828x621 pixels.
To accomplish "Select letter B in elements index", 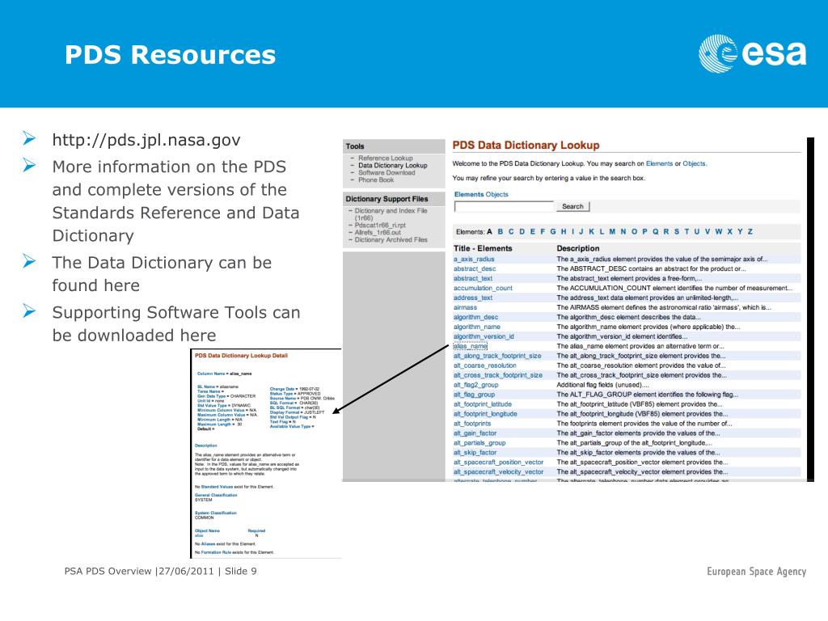I will pyautogui.click(x=501, y=232).
